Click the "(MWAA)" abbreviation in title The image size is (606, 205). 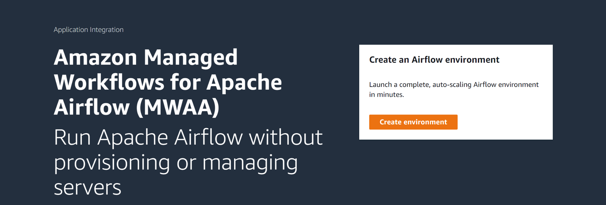coord(178,107)
